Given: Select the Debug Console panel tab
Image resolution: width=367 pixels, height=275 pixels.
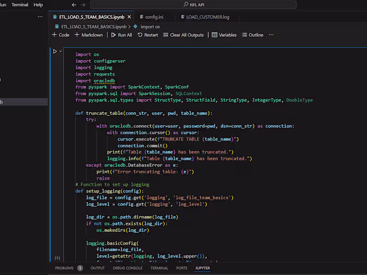Looking at the screenshot, I should coord(128,268).
